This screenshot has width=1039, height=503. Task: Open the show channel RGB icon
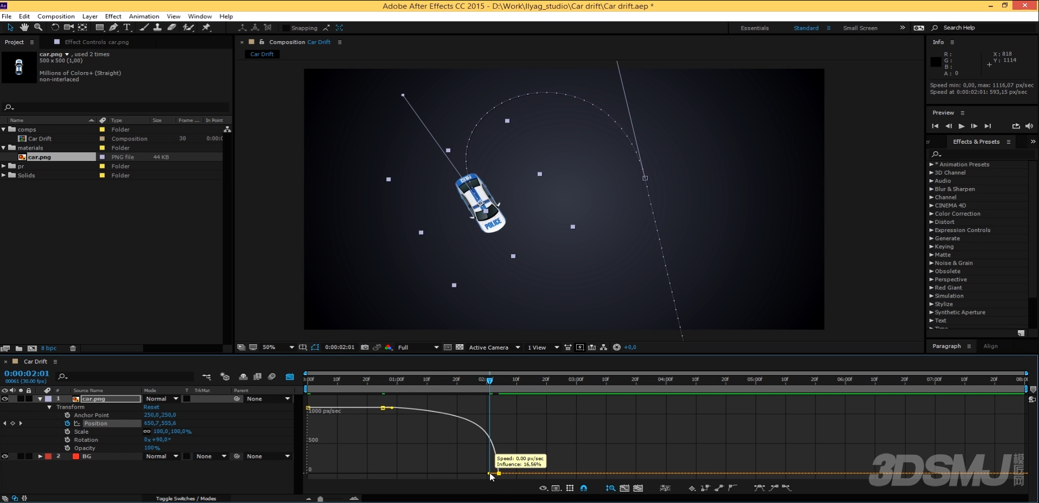click(x=388, y=347)
